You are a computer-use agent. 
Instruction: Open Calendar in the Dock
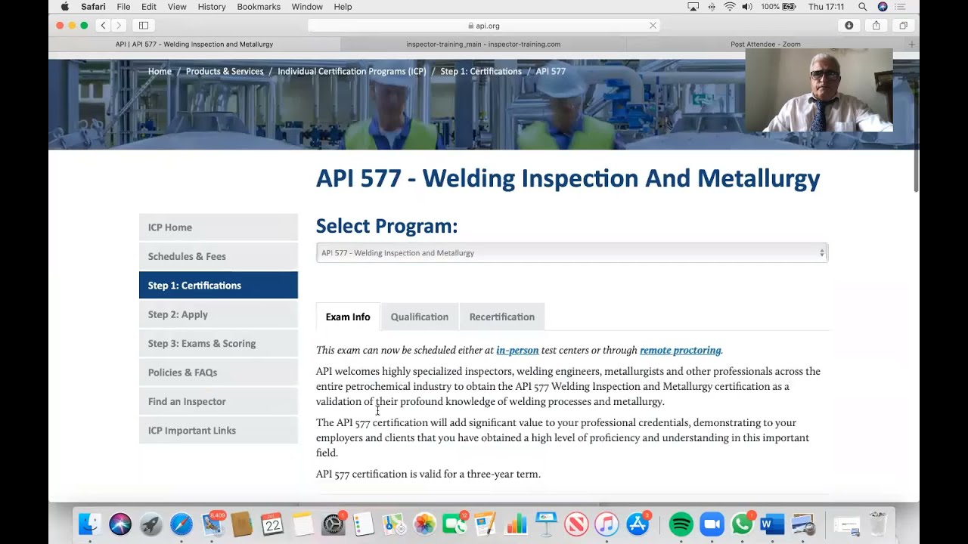pyautogui.click(x=272, y=524)
